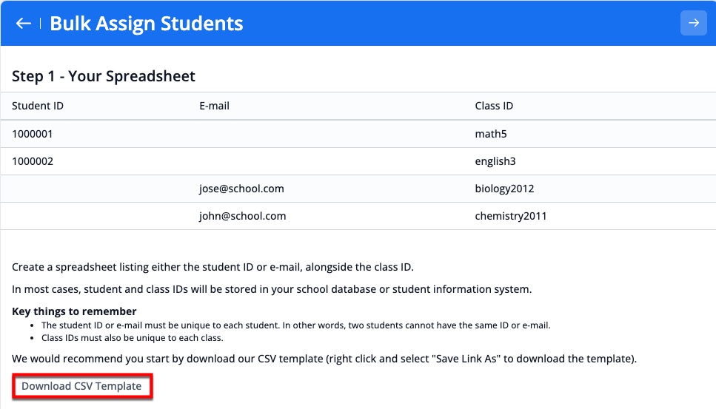Select the student ID 1000001 cell
Image resolution: width=716 pixels, height=409 pixels.
point(33,134)
